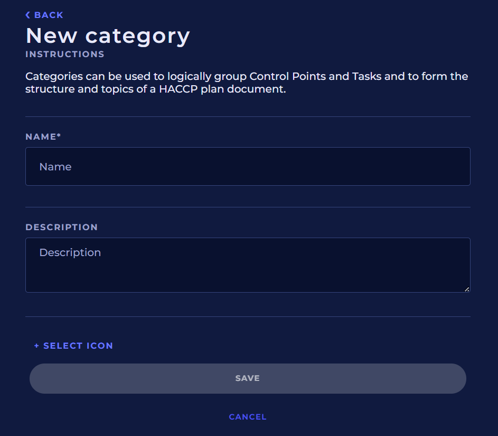Click the back chevron arrow icon
This screenshot has width=498, height=436.
click(28, 15)
